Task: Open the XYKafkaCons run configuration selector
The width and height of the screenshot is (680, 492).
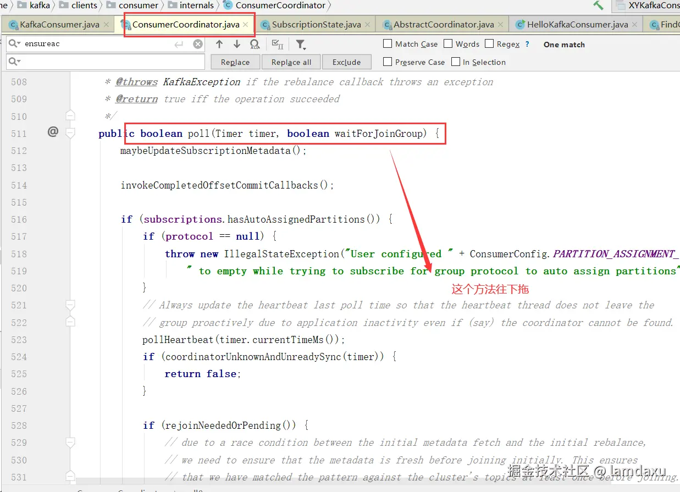Action: point(646,5)
